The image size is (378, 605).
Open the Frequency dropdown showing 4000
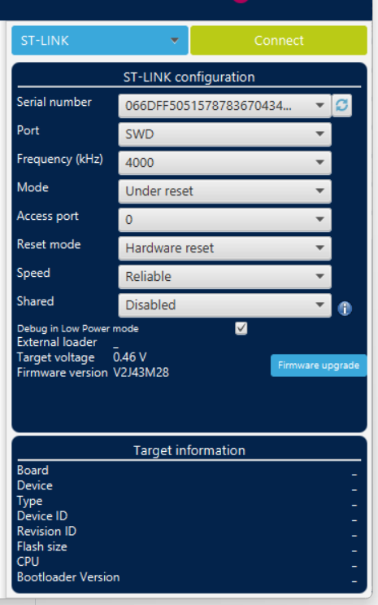coord(224,163)
